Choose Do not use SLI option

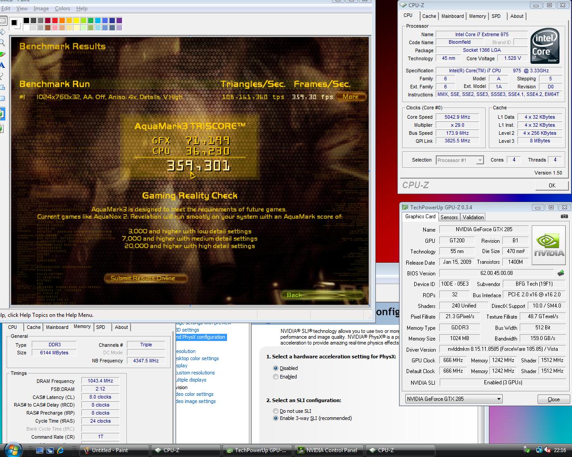276,411
